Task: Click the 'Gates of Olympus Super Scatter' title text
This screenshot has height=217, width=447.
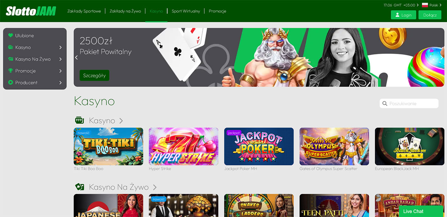Action: (x=329, y=169)
